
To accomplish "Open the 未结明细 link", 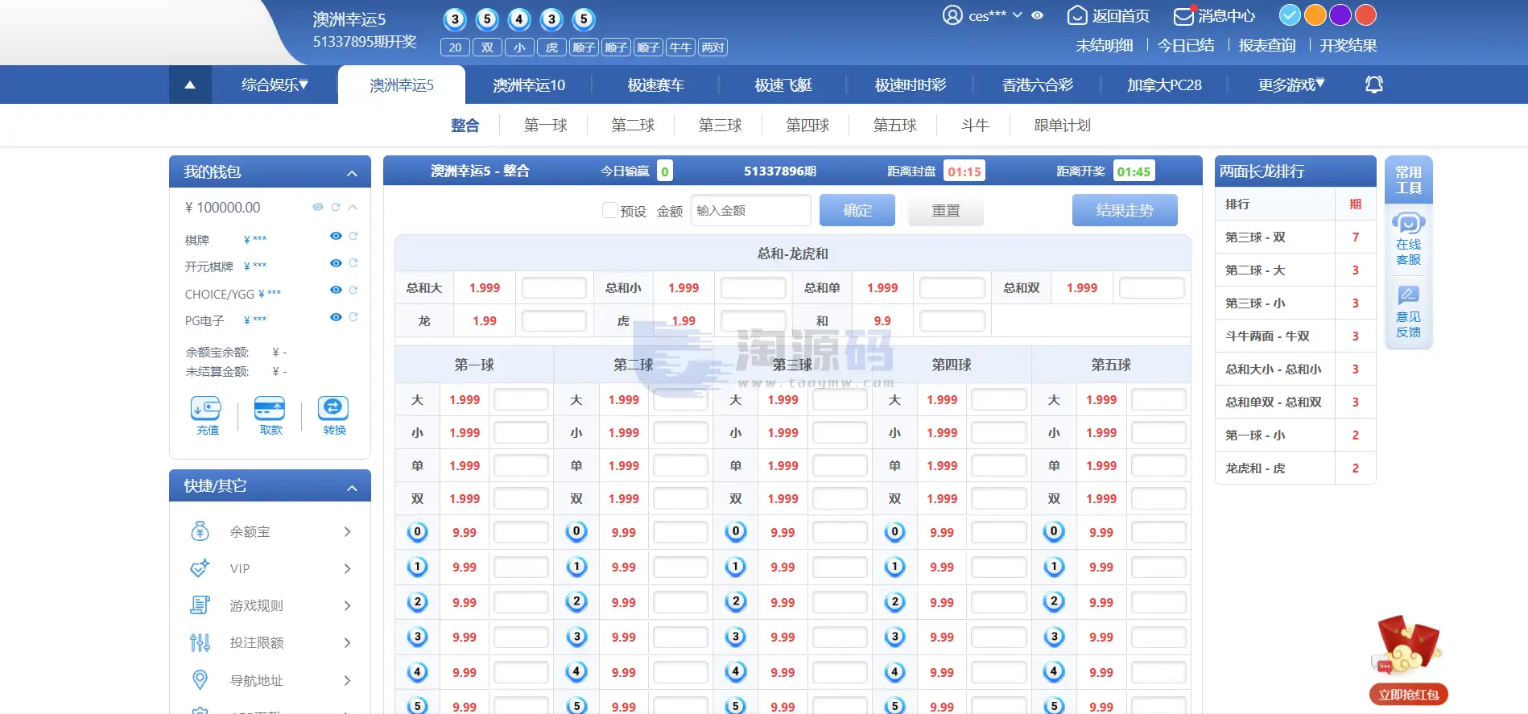I will [x=1105, y=46].
